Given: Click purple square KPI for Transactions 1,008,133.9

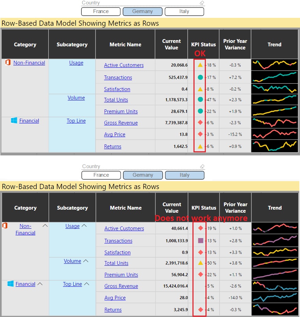Looking at the screenshot, I should pos(201,240).
